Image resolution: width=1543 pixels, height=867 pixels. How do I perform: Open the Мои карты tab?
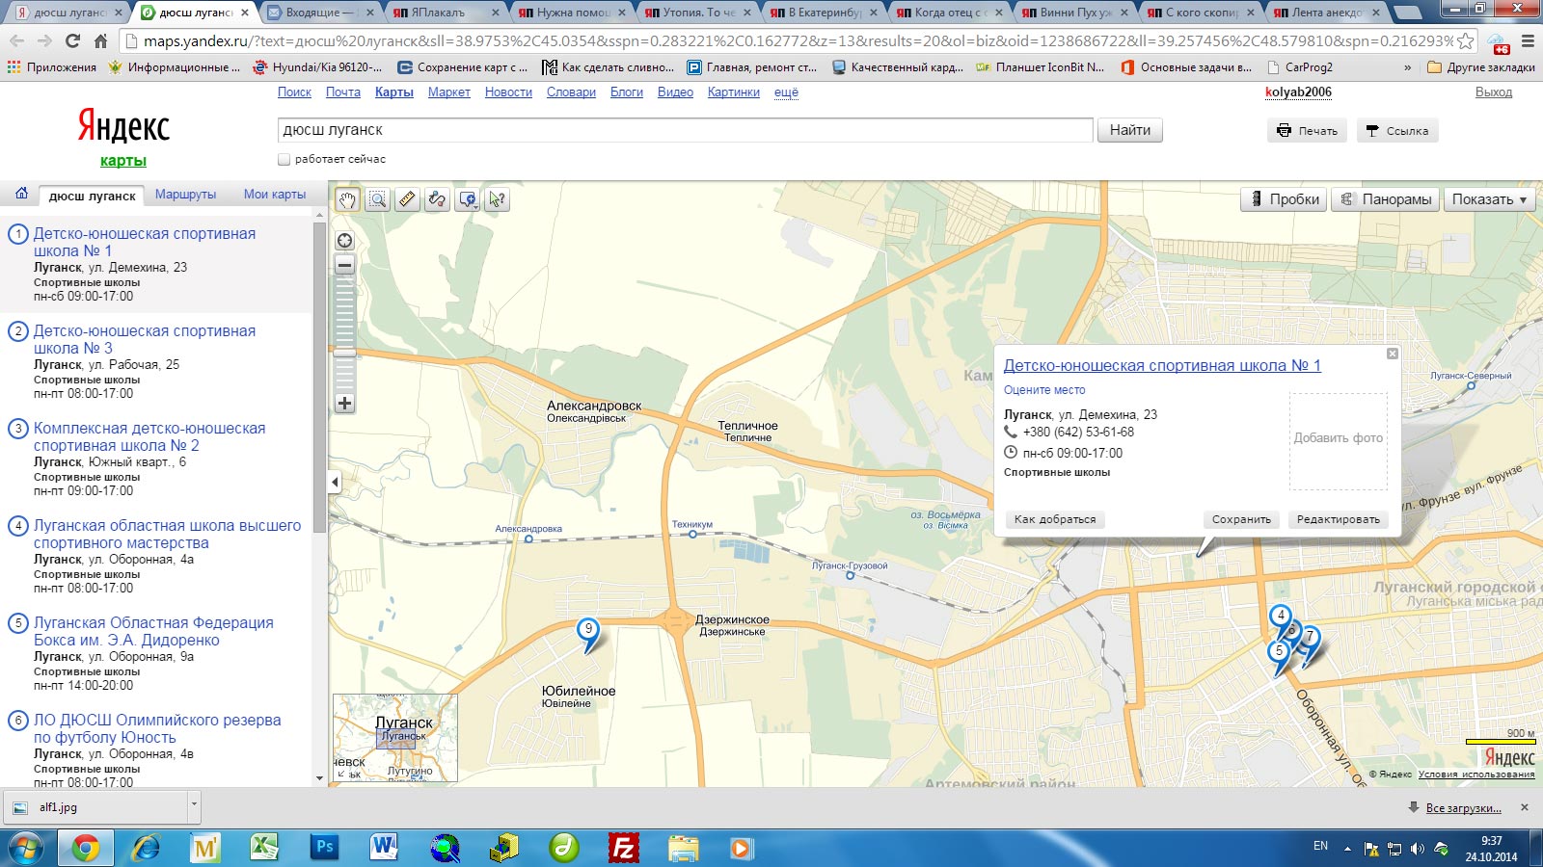[x=274, y=195]
